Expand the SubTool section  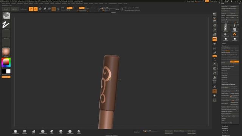[x=224, y=44]
